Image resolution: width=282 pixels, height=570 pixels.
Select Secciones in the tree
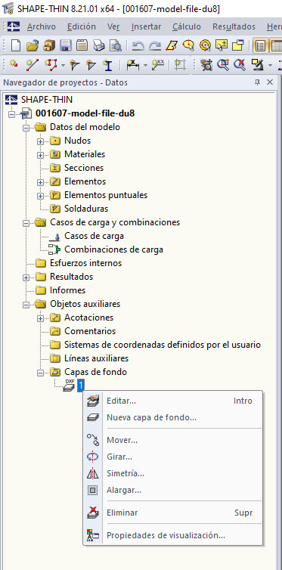(x=84, y=168)
